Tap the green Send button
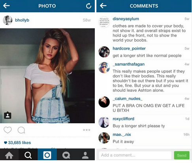 pyautogui.click(x=182, y=156)
